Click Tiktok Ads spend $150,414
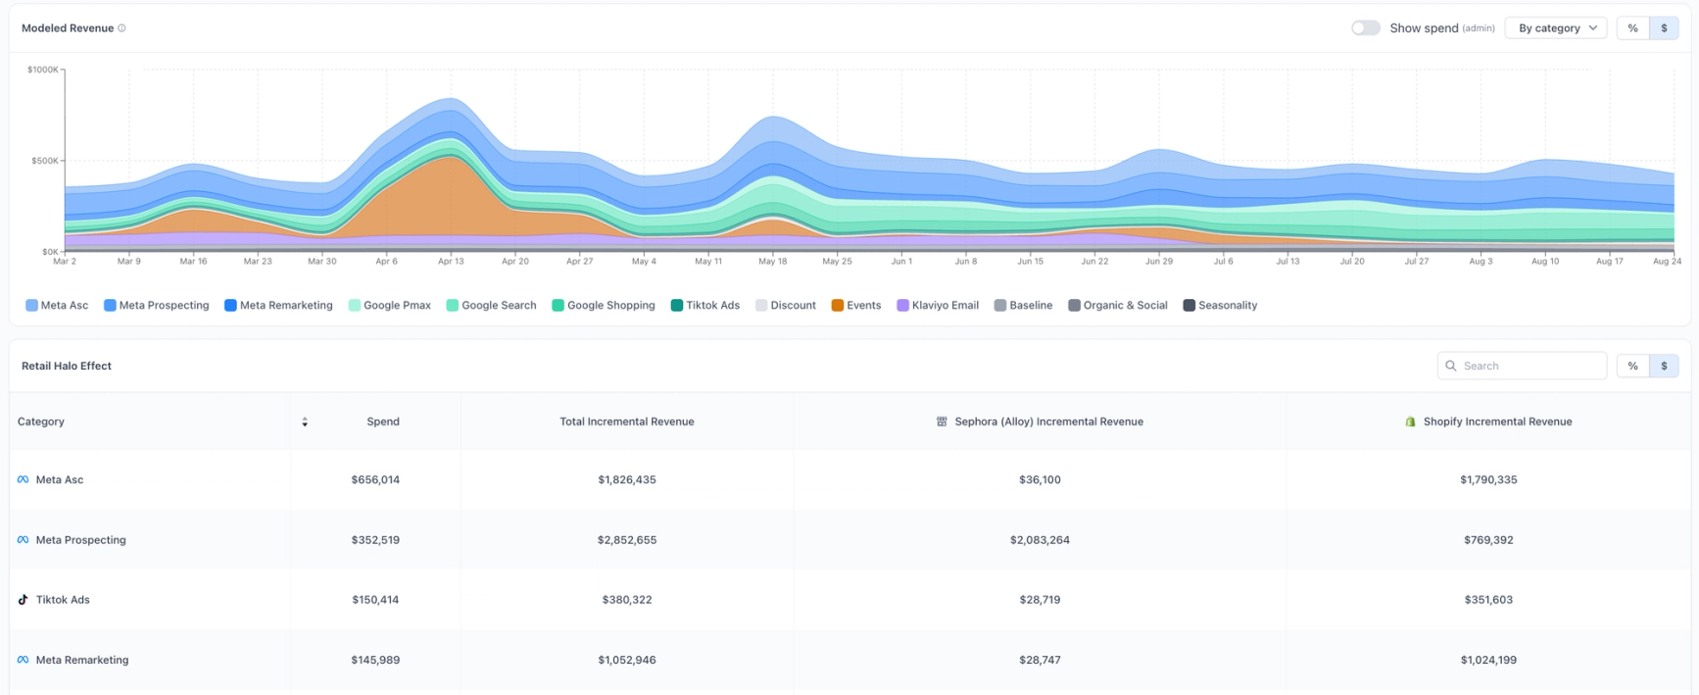Image resolution: width=1699 pixels, height=695 pixels. [x=375, y=600]
